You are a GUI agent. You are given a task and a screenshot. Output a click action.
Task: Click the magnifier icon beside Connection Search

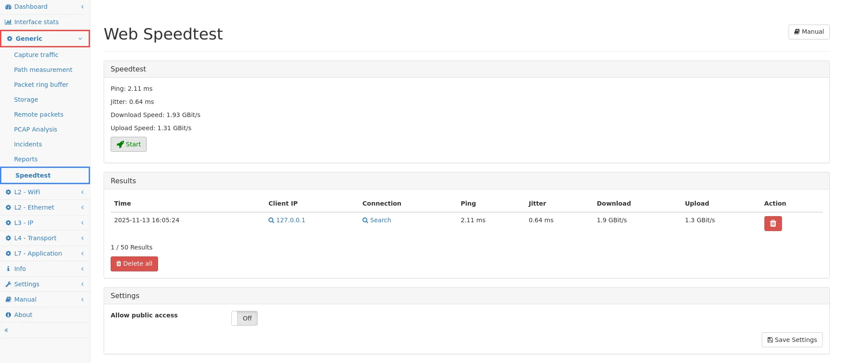[x=365, y=221]
